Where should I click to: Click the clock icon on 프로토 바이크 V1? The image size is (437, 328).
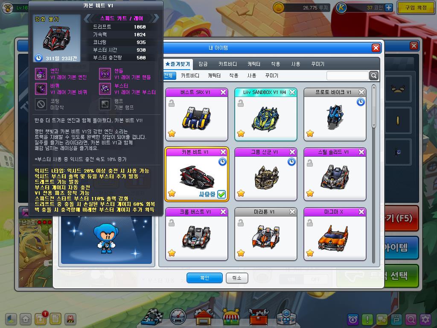point(361,102)
